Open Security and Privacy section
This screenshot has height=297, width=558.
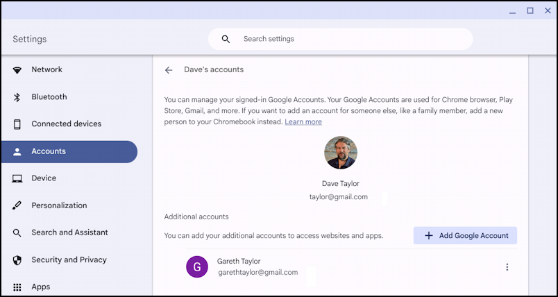point(69,260)
